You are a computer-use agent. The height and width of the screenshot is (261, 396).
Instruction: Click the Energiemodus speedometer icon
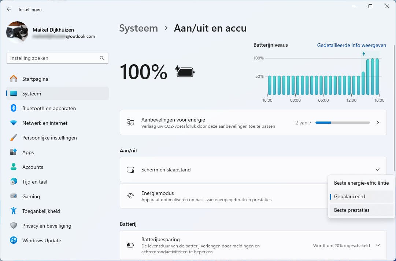tap(130, 196)
